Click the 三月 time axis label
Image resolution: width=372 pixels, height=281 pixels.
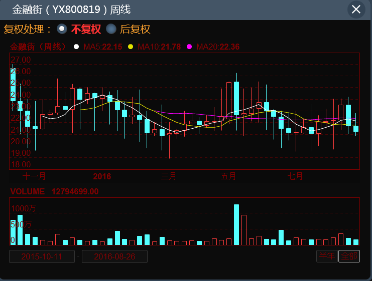pyautogui.click(x=169, y=176)
